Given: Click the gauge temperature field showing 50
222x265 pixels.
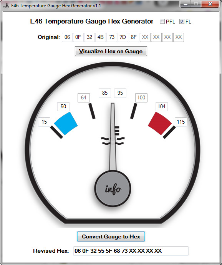Looking at the screenshot, I should 63,106.
